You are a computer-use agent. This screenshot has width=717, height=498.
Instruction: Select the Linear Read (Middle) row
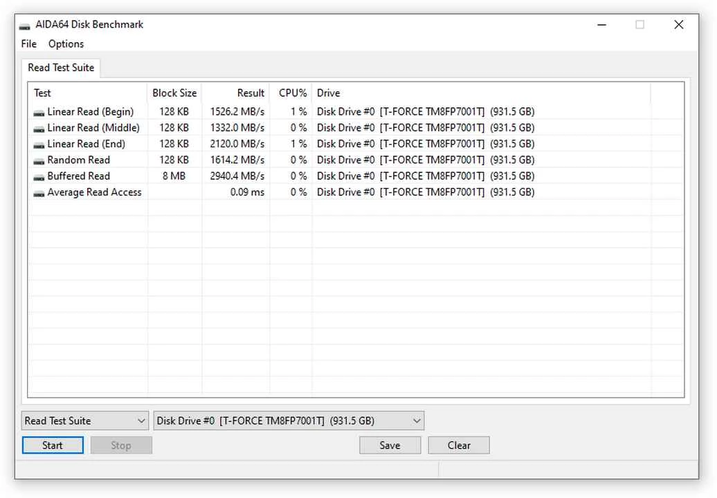356,128
